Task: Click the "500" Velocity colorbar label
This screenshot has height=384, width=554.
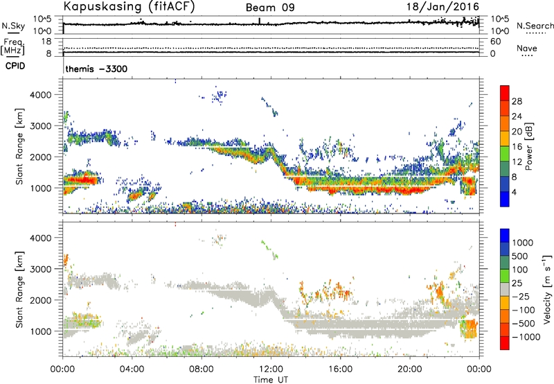Action: [521, 256]
